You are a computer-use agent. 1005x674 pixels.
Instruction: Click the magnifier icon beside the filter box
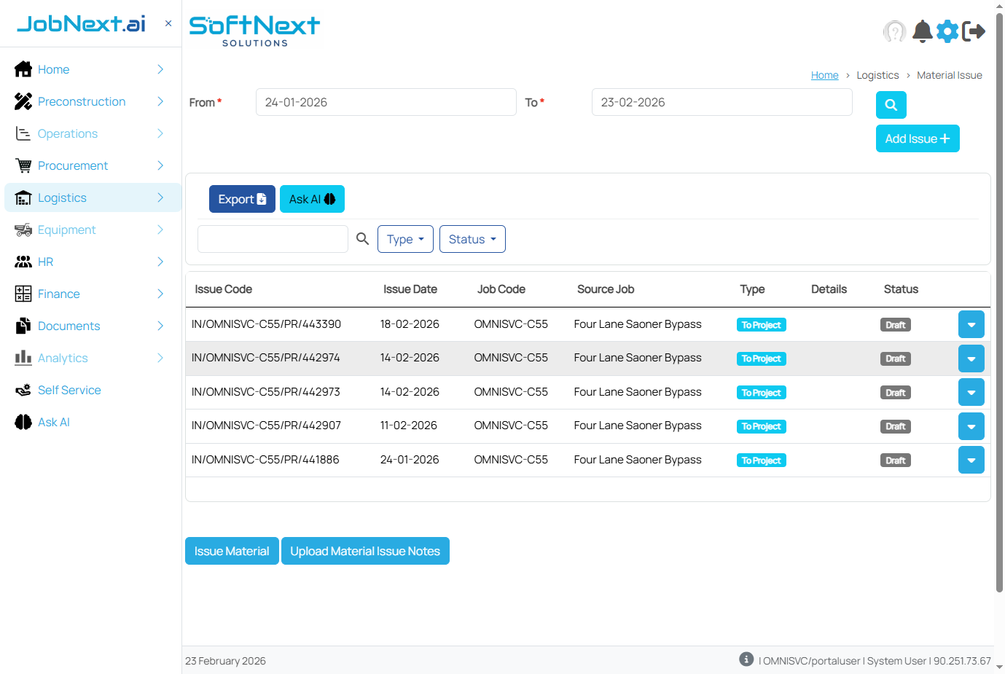(362, 238)
